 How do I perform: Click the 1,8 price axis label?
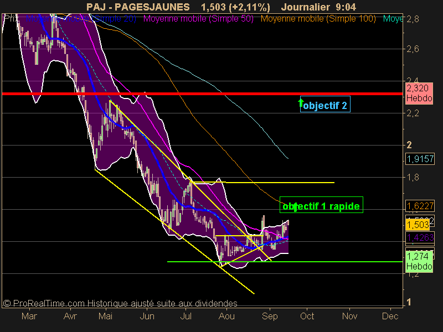[413, 178]
